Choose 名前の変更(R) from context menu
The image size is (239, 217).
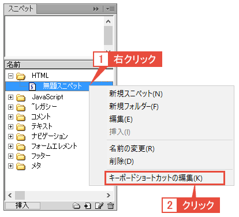[132, 148]
